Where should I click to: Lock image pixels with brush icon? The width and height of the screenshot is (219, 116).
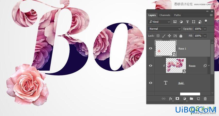[164, 36]
